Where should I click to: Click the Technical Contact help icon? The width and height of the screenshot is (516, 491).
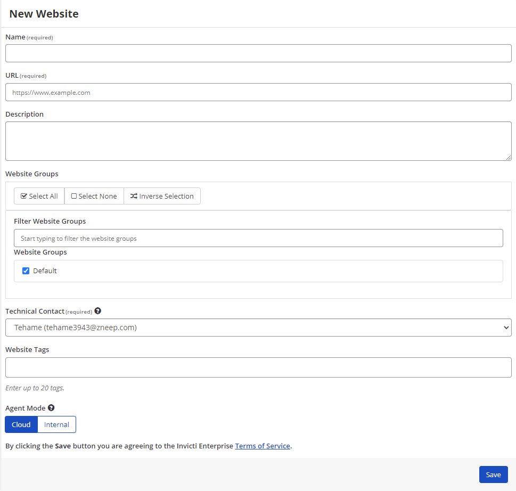coord(98,310)
